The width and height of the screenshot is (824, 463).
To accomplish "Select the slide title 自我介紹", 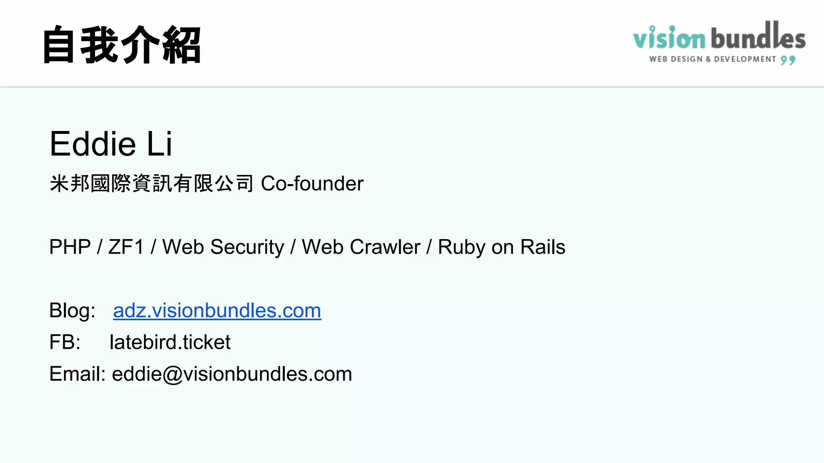I will click(x=122, y=45).
